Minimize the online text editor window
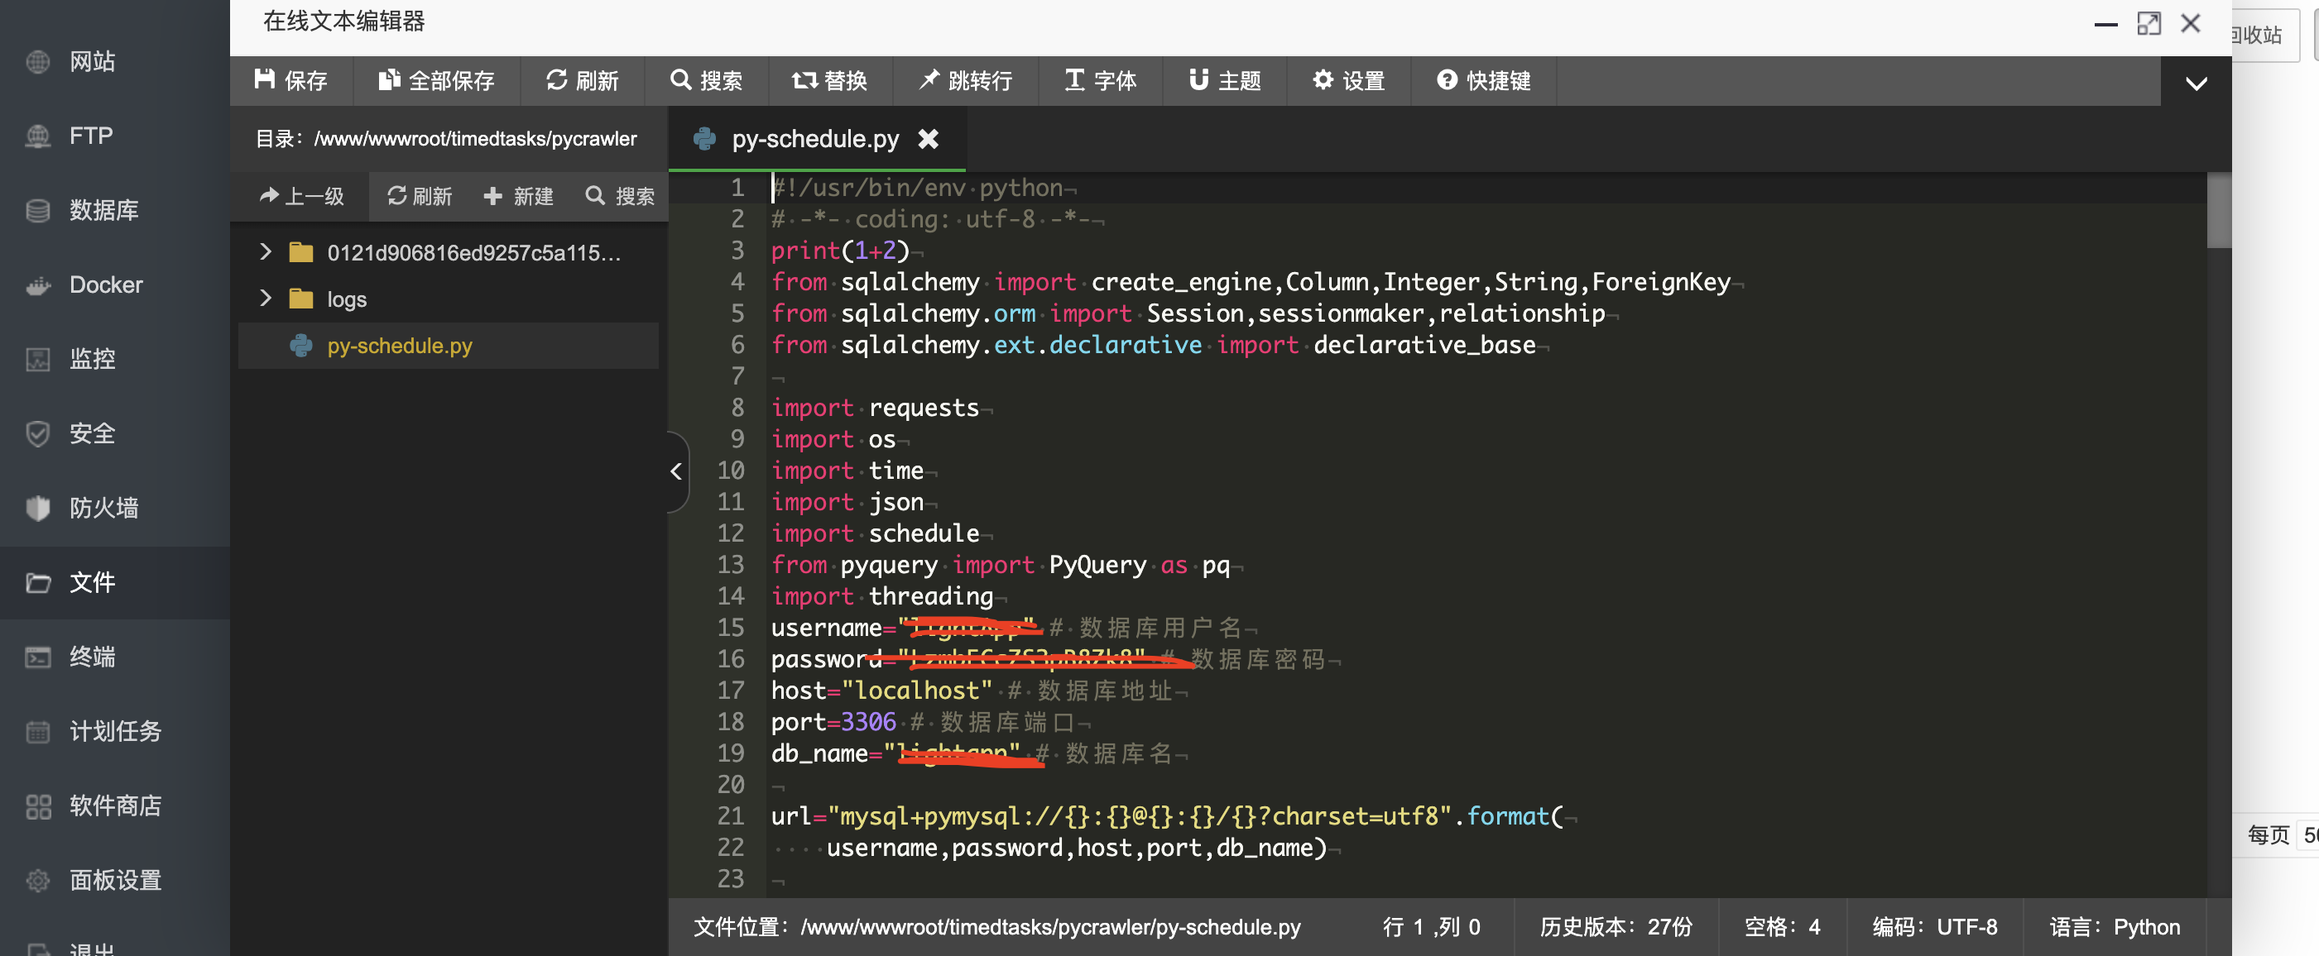 [x=2105, y=25]
